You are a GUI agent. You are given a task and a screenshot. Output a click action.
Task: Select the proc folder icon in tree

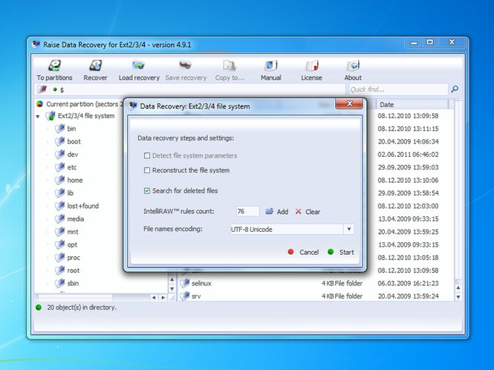(x=59, y=258)
